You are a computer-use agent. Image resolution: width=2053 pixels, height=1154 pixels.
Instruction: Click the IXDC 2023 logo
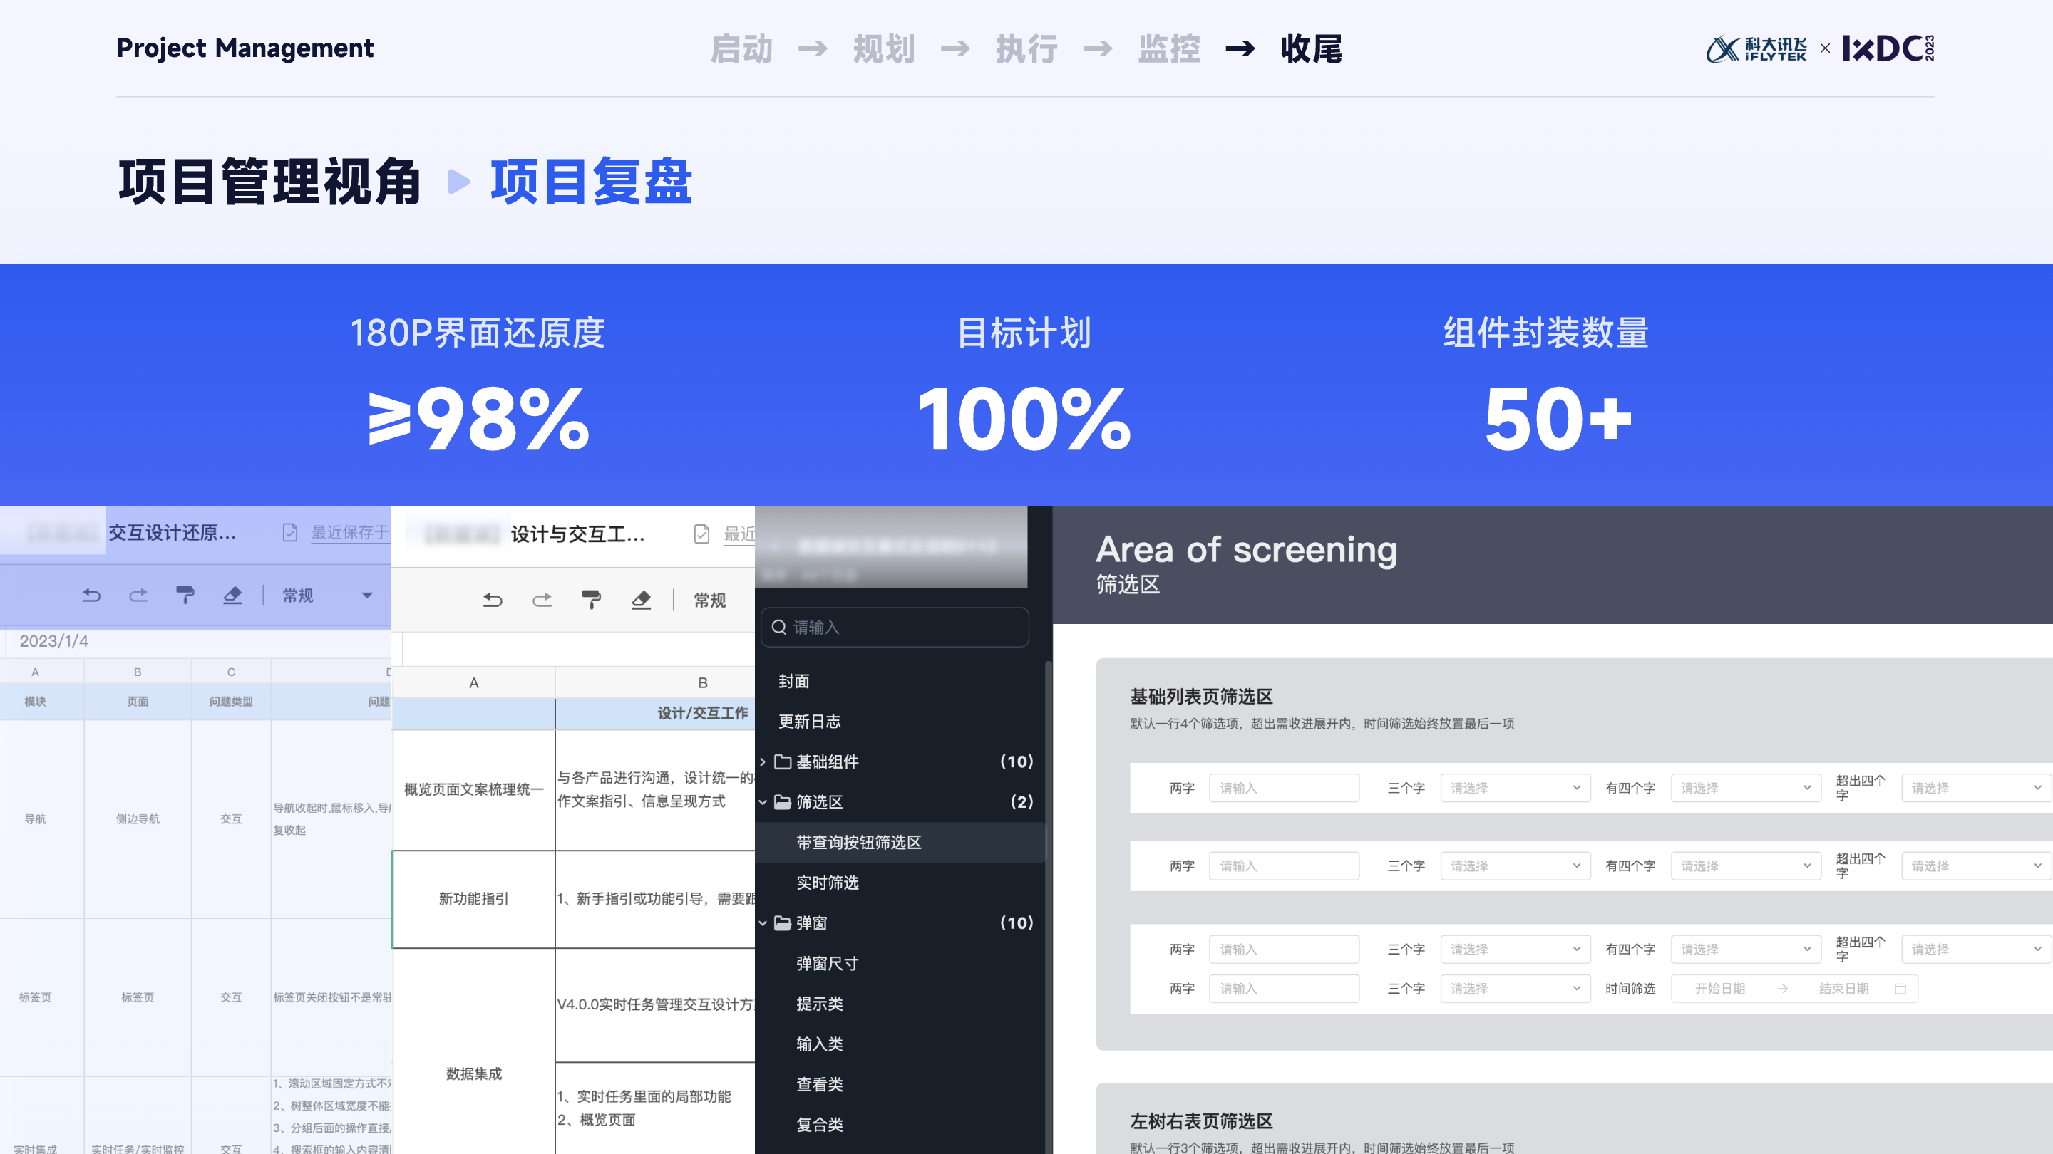(x=1892, y=49)
